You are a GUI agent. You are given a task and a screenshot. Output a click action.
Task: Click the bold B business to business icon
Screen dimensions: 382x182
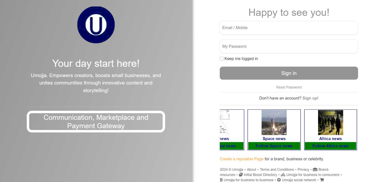[x=221, y=180]
